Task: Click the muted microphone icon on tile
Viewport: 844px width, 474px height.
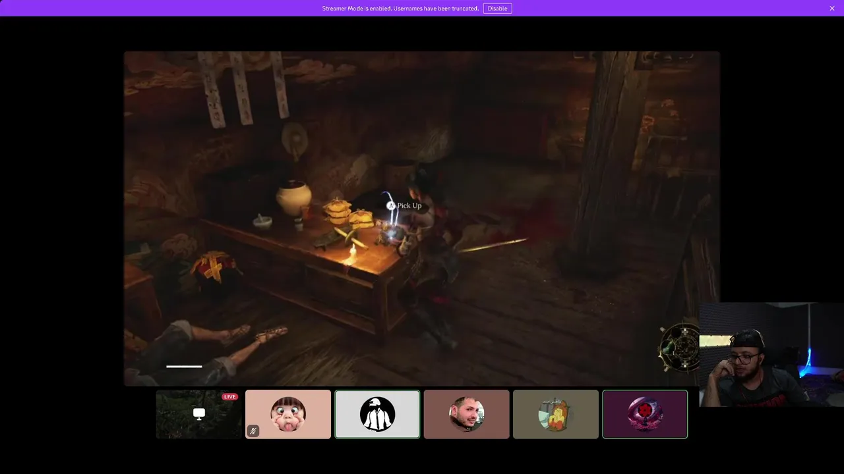Action: [x=253, y=431]
